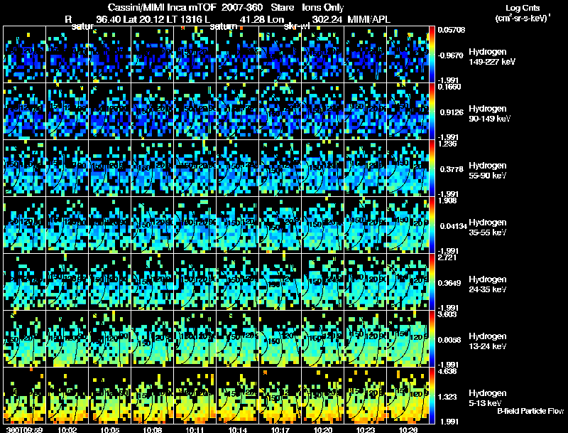
Task: Click the '10:23' time label
Action: [x=365, y=429]
